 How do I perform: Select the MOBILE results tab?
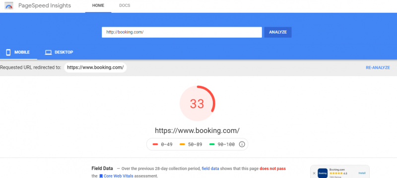(18, 52)
